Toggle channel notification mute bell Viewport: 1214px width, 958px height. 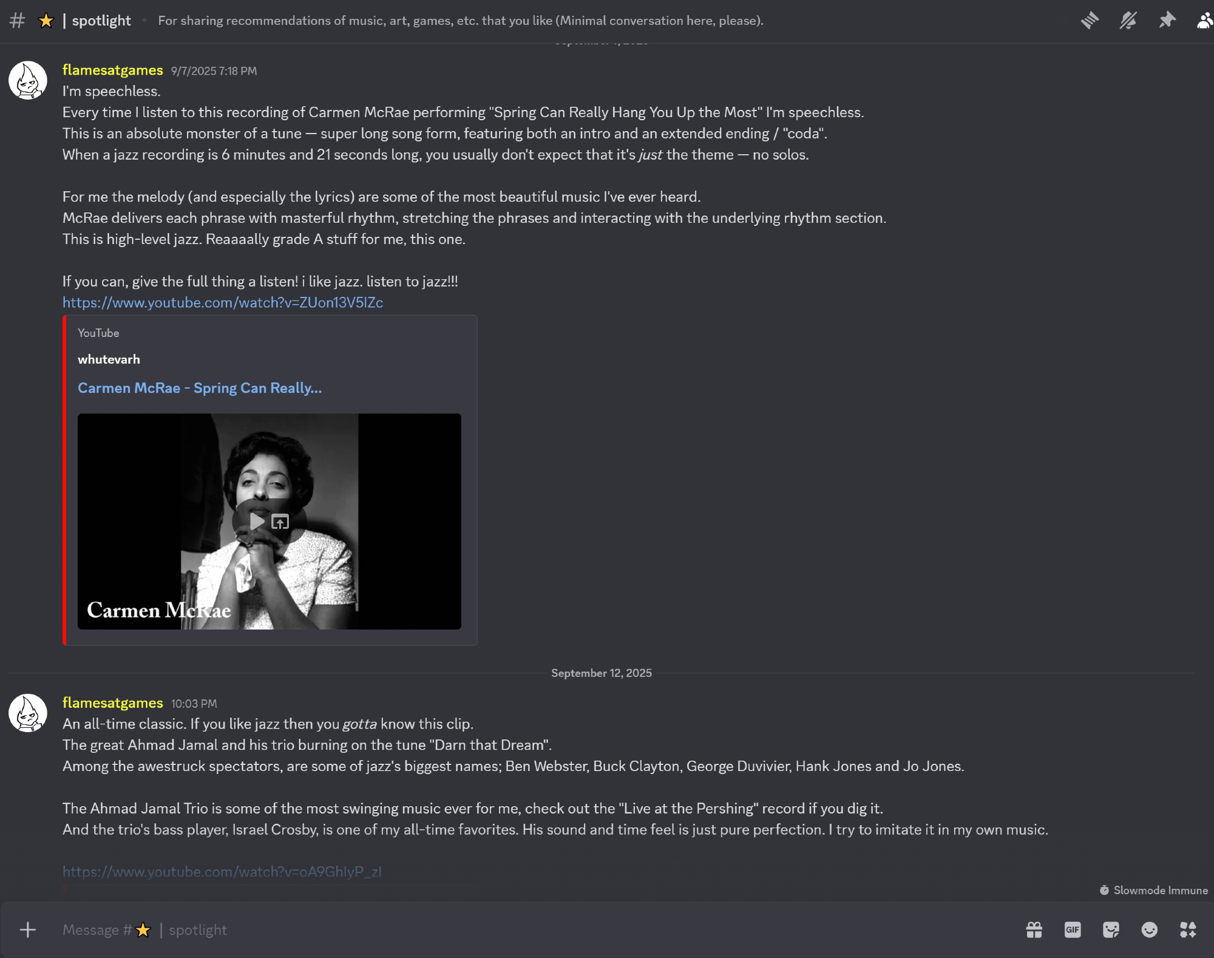[x=1128, y=21]
